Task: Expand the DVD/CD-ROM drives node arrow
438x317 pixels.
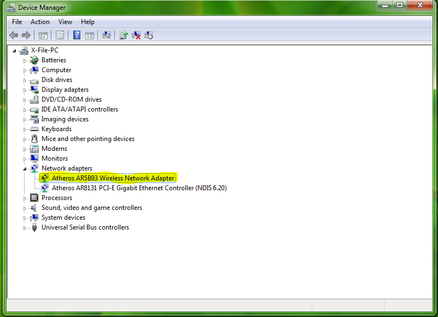Action: tap(25, 100)
